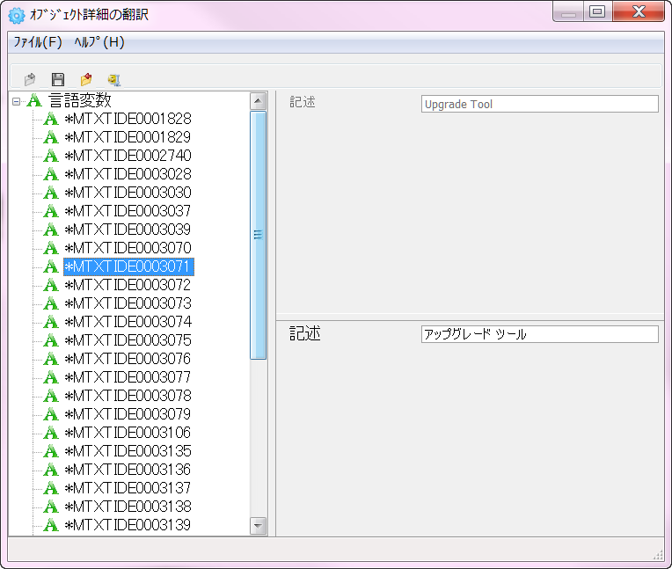This screenshot has width=672, height=569.
Task: Click the Upgrade Tool source description field
Action: 539,104
